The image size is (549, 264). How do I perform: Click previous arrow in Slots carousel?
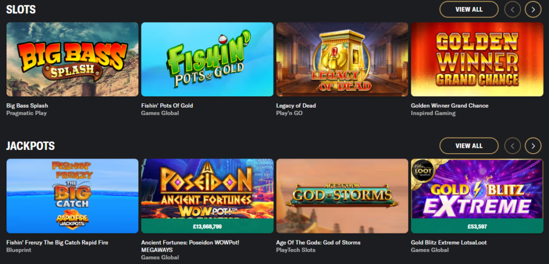[513, 10]
